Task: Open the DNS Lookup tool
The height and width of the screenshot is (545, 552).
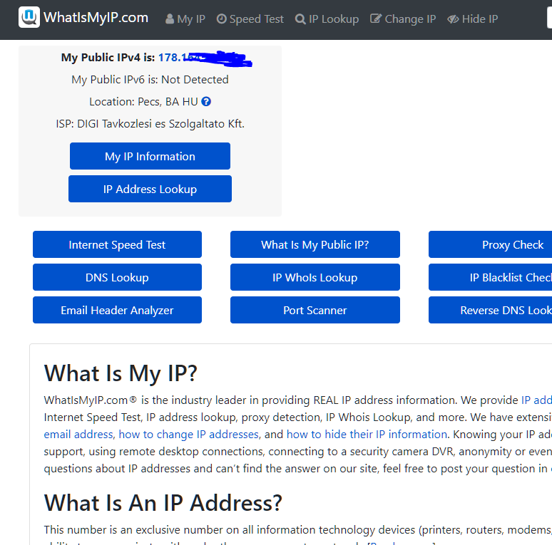Action: pyautogui.click(x=117, y=277)
